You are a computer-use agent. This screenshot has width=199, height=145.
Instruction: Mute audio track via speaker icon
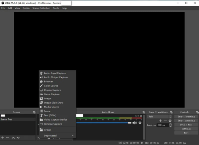pyautogui.click(x=134, y=123)
